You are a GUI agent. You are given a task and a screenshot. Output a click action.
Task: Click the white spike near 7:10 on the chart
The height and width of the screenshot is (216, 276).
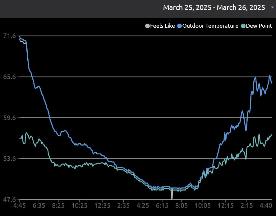(172, 194)
